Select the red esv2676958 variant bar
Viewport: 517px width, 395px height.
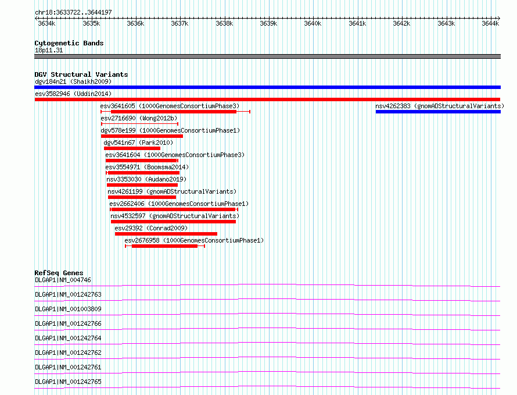coord(164,246)
